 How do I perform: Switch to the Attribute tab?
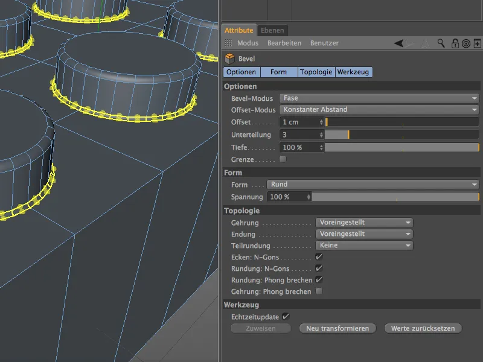238,30
